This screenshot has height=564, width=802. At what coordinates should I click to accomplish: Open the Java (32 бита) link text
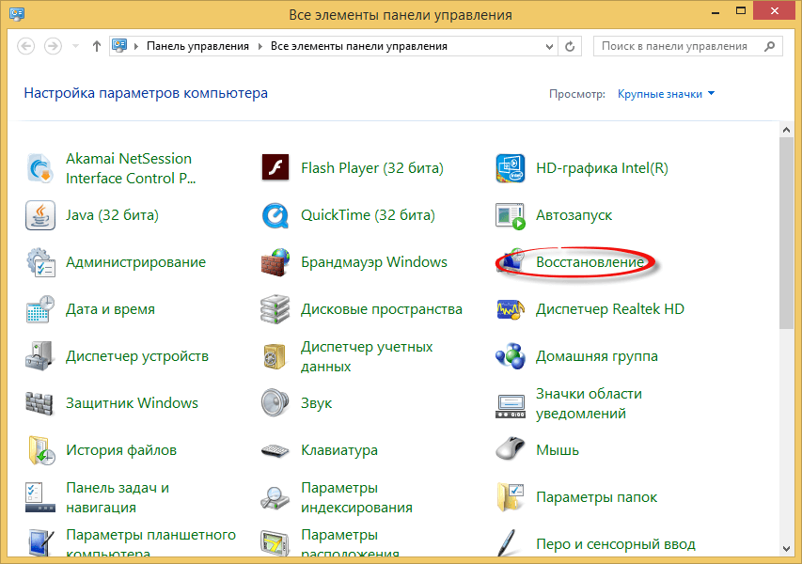112,215
